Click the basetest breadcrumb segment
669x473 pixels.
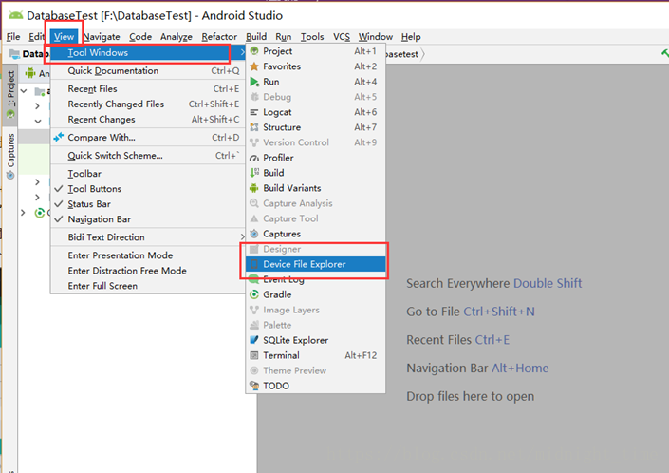pyautogui.click(x=402, y=55)
